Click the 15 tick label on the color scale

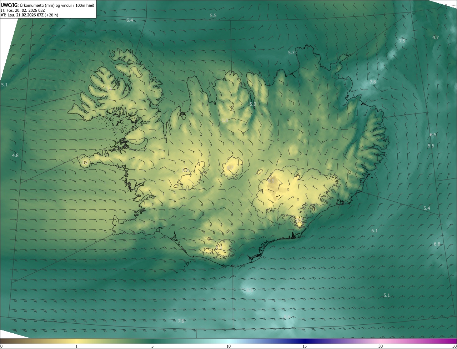[305, 347]
